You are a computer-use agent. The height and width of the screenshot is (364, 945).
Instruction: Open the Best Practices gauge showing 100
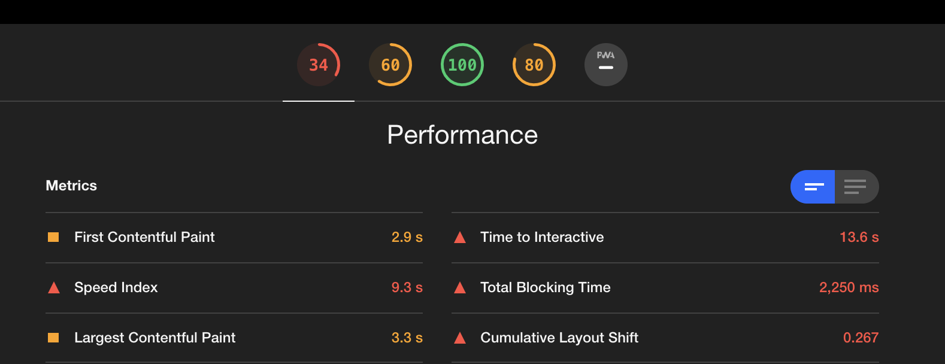[x=462, y=64]
